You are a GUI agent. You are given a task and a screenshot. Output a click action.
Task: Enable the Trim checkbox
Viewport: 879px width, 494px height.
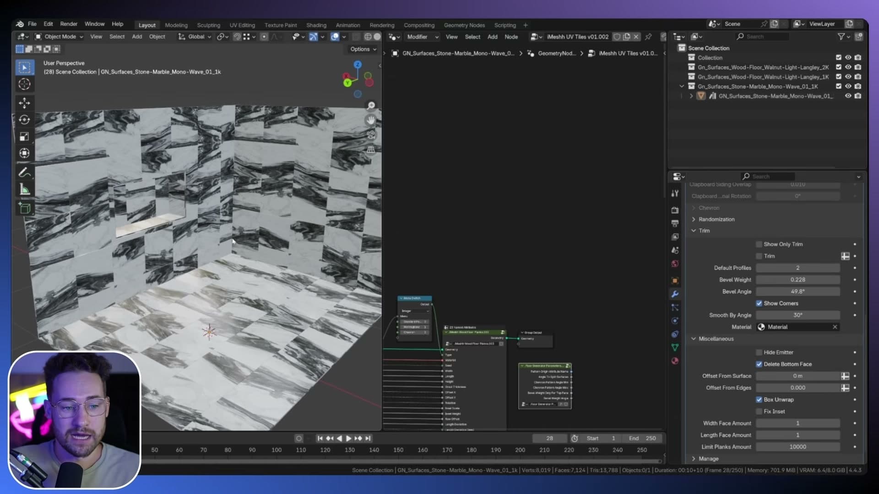pos(759,256)
